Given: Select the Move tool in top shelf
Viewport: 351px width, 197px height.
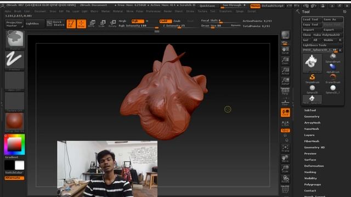Looking at the screenshot, I should coord(92,24).
